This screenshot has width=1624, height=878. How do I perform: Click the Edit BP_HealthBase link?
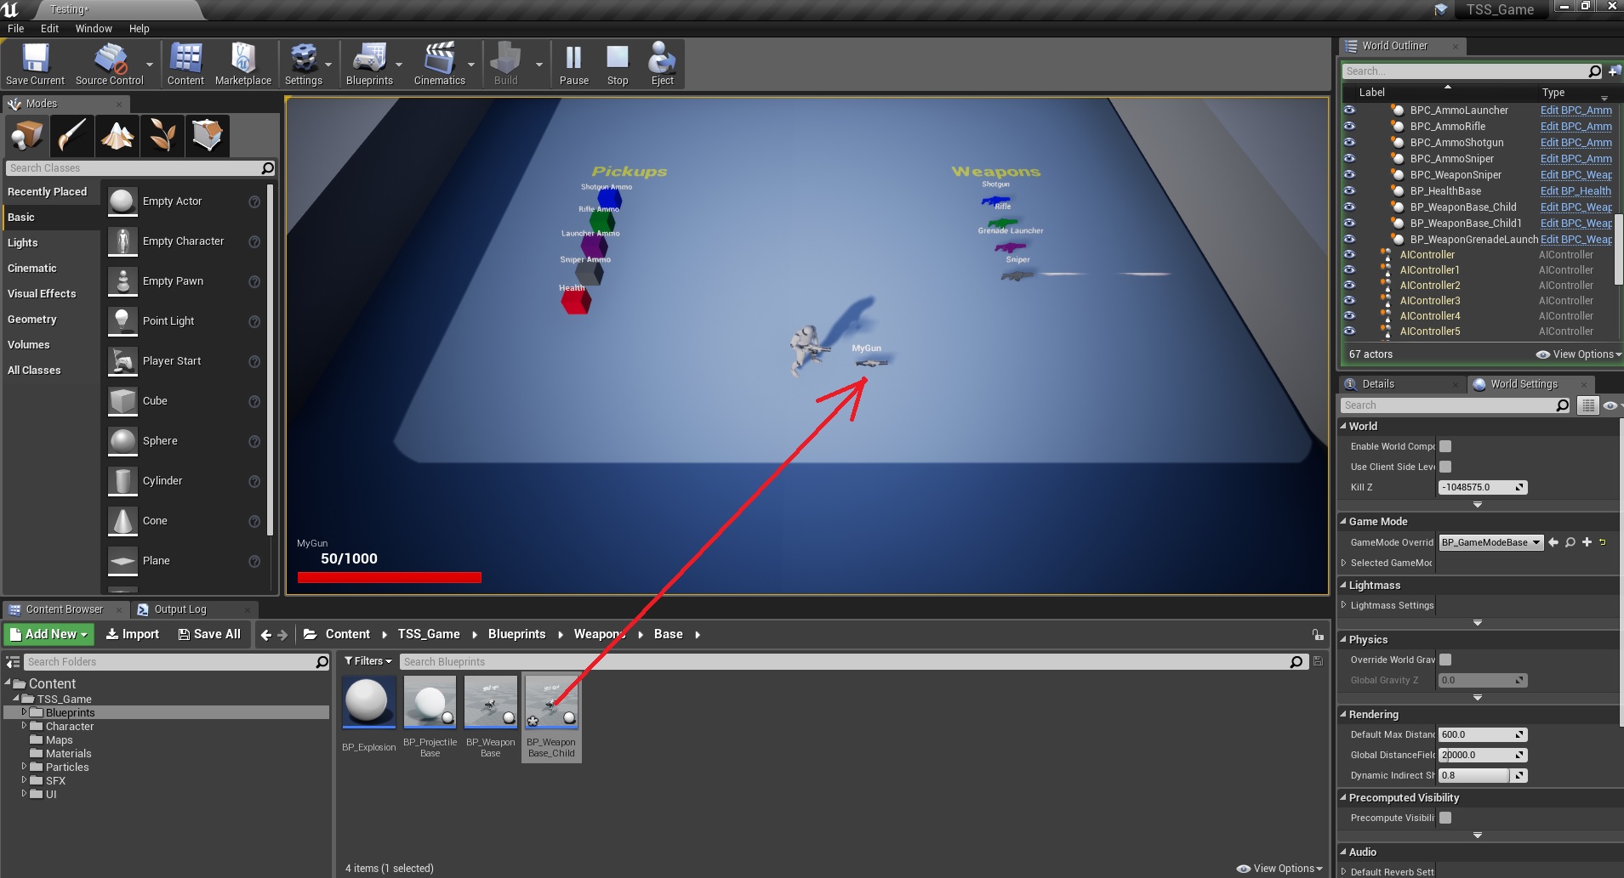coord(1576,191)
